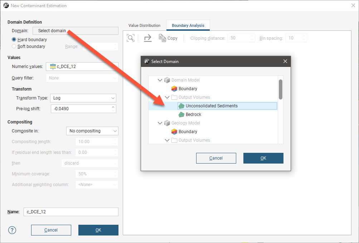
Task: Click the Select Domain list scrollbar
Action: point(281,89)
